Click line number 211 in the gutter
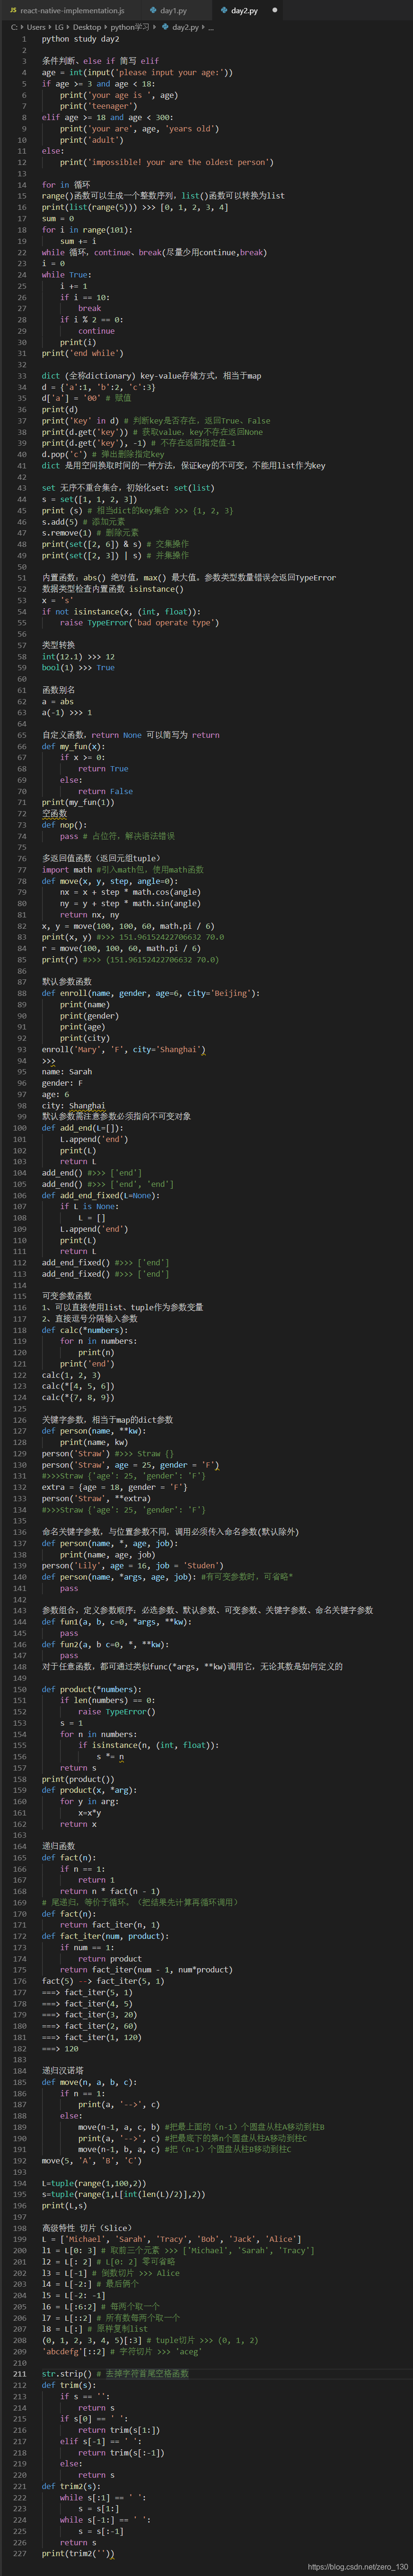 (20, 2373)
